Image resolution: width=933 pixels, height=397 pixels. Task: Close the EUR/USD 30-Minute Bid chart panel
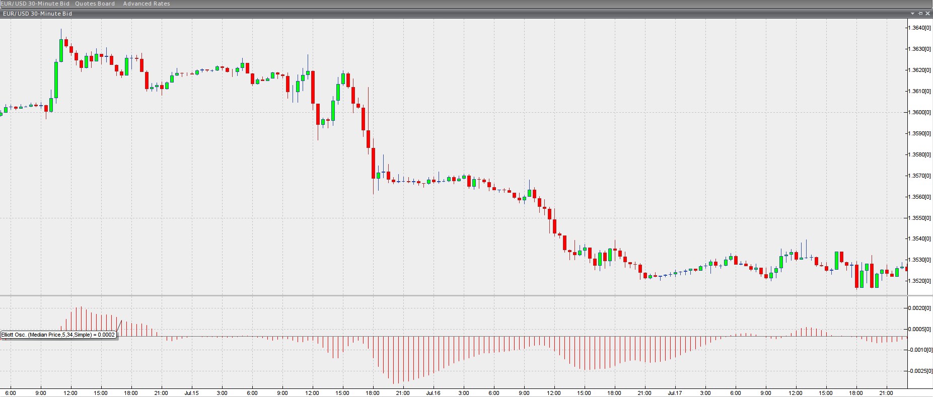[x=927, y=14]
